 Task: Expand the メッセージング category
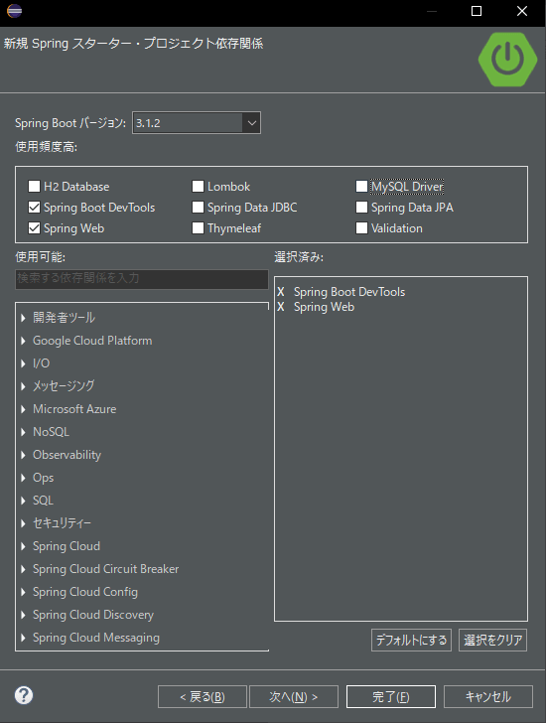click(23, 386)
